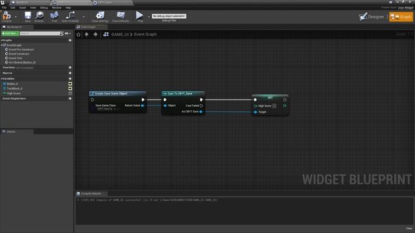Navigate forward with the right arrow in graph header
Image resolution: width=415 pixels, height=233 pixels.
[x=95, y=34]
